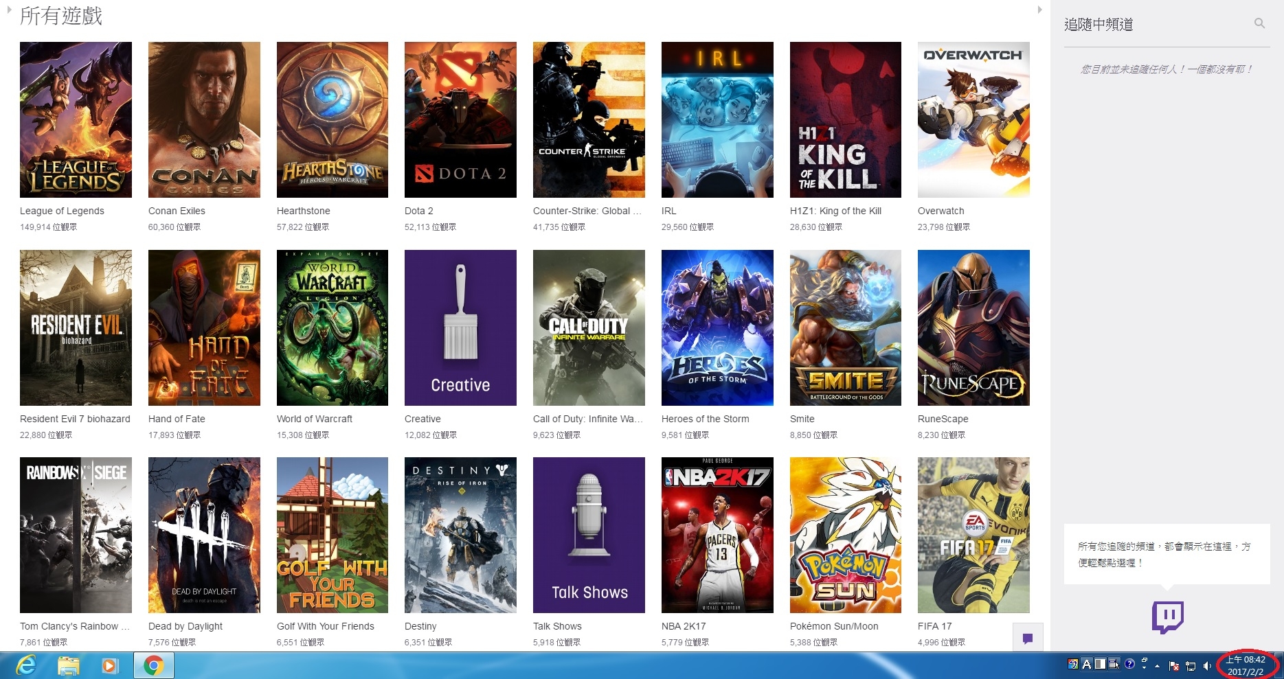Click the 'NBA 2K17' title link
The width and height of the screenshot is (1284, 679).
684,626
